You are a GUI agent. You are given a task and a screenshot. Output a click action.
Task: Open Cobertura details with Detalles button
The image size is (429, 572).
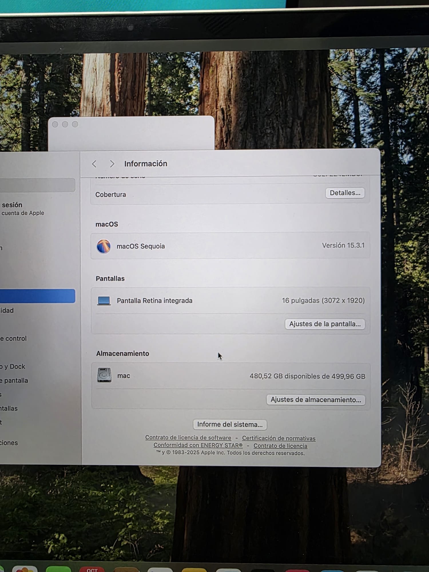tap(345, 193)
